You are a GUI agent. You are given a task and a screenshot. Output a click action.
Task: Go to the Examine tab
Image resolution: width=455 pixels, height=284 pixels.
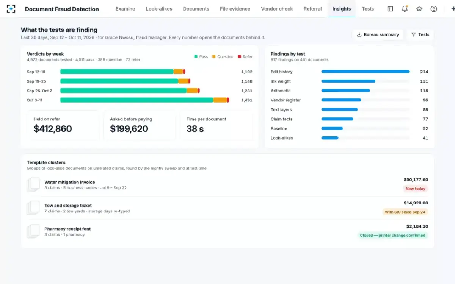tap(125, 9)
